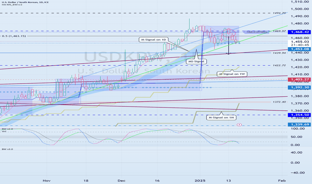Viewport: 312px width, 184px height.
Task: Click the countdown timer 21:40:45
Action: [x=300, y=45]
